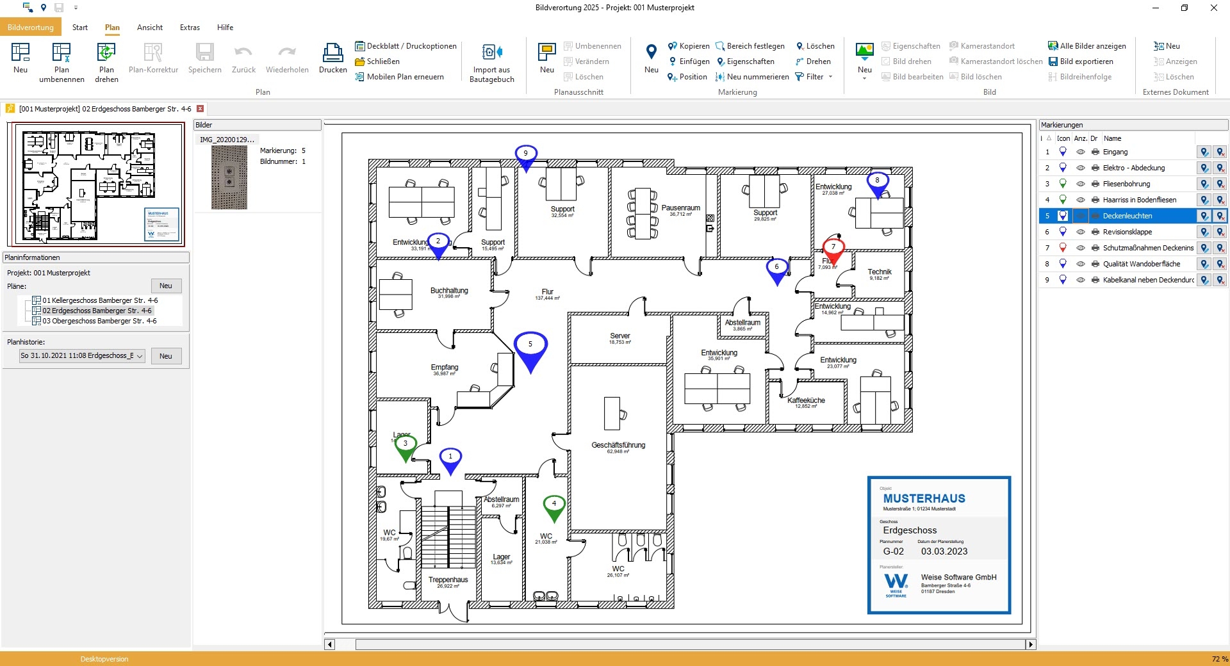Click blue marker icon of Eingang row
The image size is (1230, 666).
pos(1063,152)
